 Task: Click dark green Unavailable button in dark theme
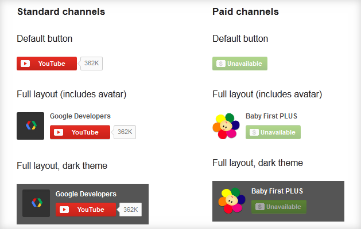(x=279, y=207)
